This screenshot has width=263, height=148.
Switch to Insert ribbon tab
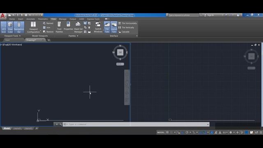tap(21, 19)
